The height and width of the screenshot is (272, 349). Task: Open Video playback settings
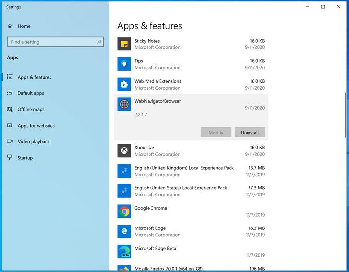coord(34,142)
